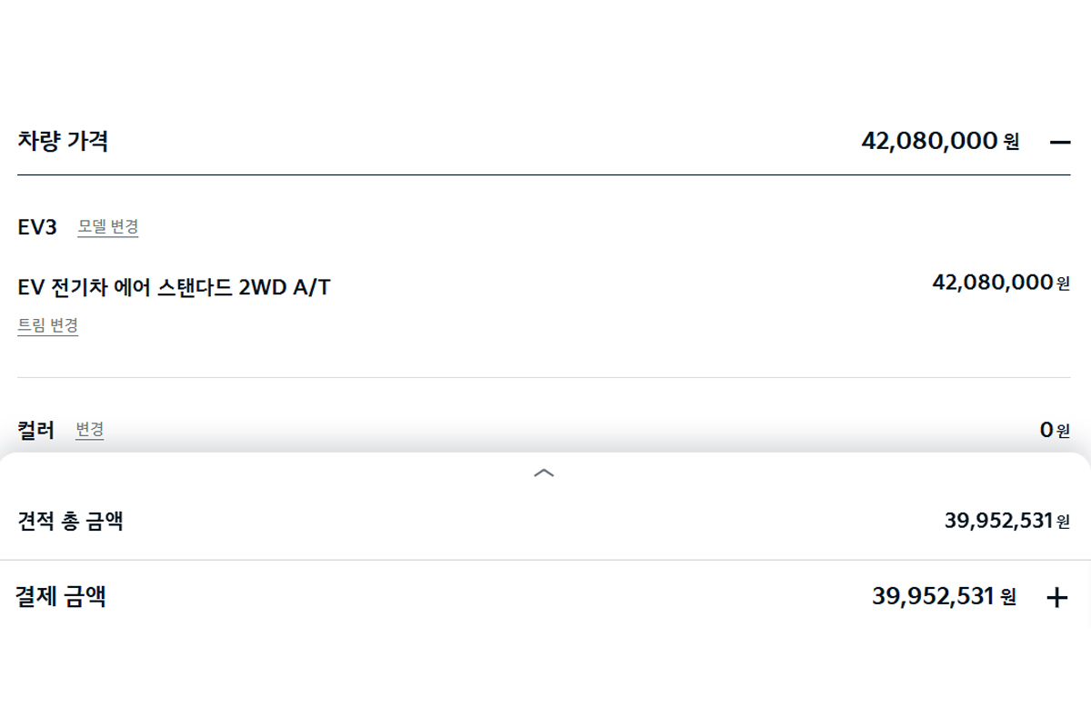The image size is (1091, 727).
Task: Select the EV 전기차 에어 스탠다드 2WD A/T trim title
Action: pyautogui.click(x=174, y=287)
